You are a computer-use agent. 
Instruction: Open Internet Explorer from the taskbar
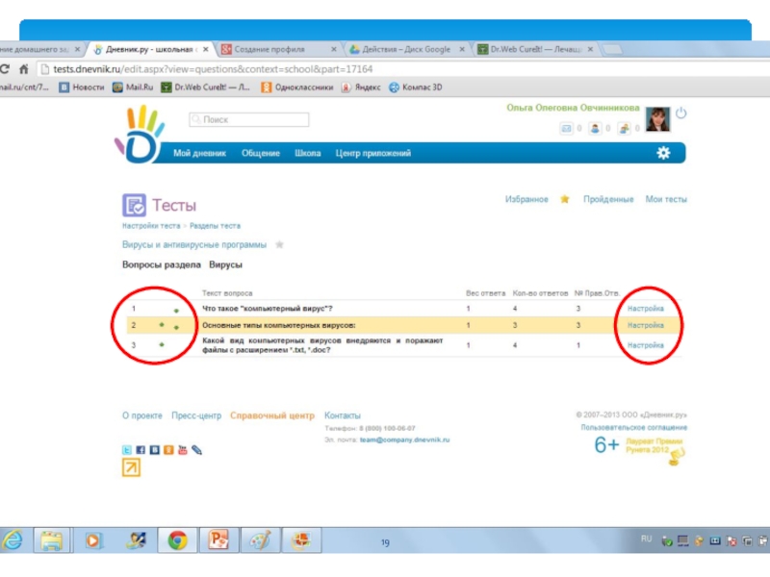[x=13, y=540]
